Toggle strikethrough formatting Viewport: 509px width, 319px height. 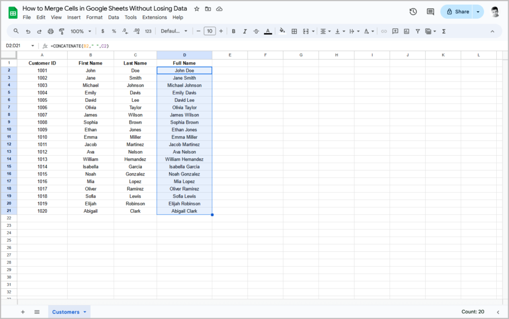tap(256, 31)
